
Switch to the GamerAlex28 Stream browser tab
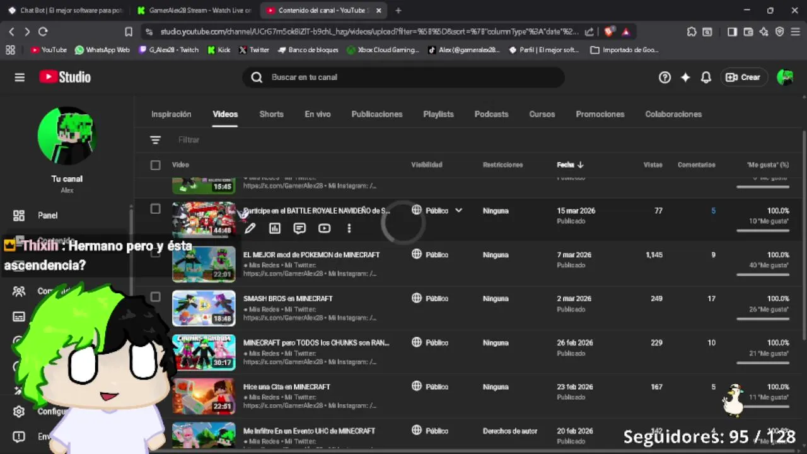[194, 10]
